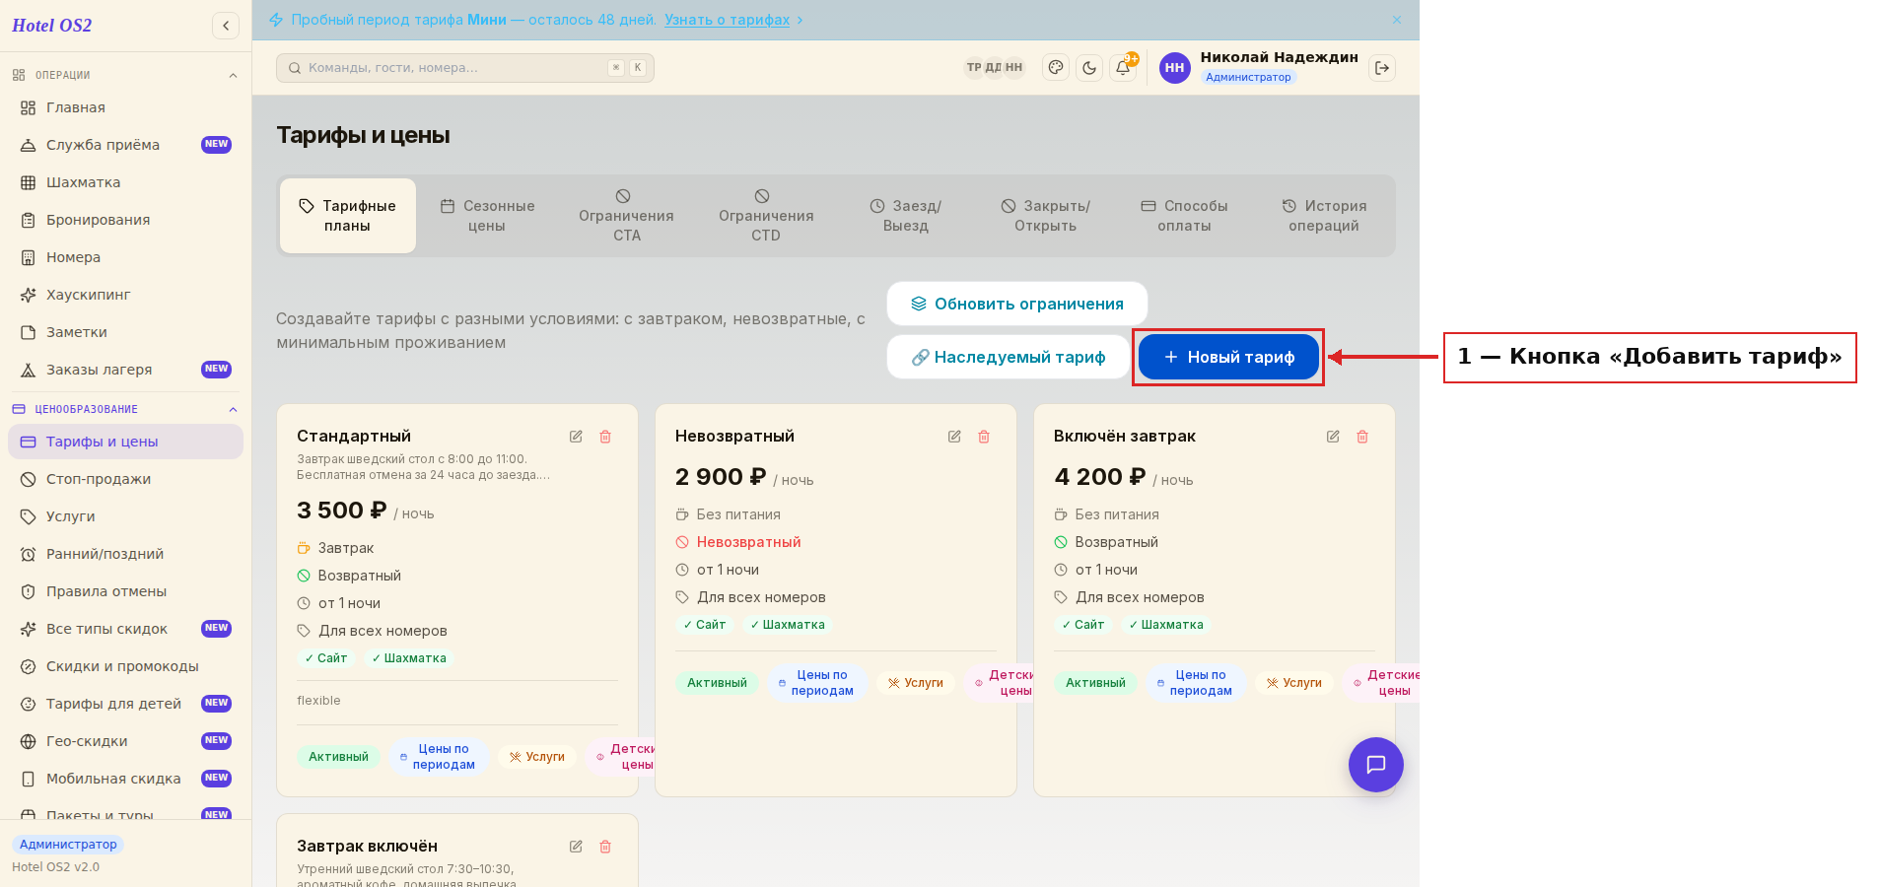Edit the Стандартный tariff with pencil icon
The width and height of the screenshot is (1880, 887).
(x=576, y=437)
